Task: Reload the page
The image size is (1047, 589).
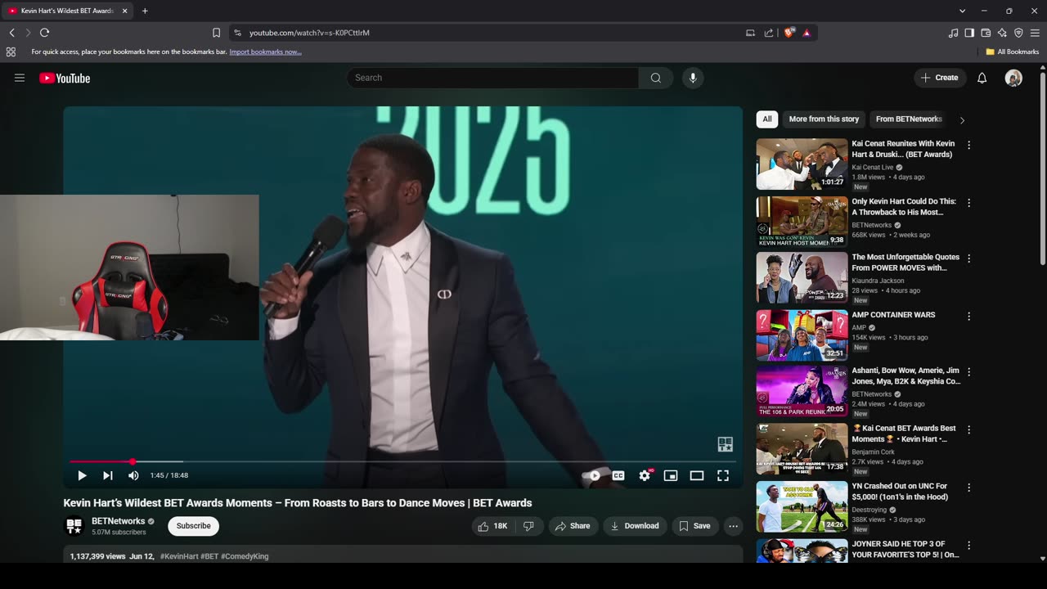Action: click(44, 33)
